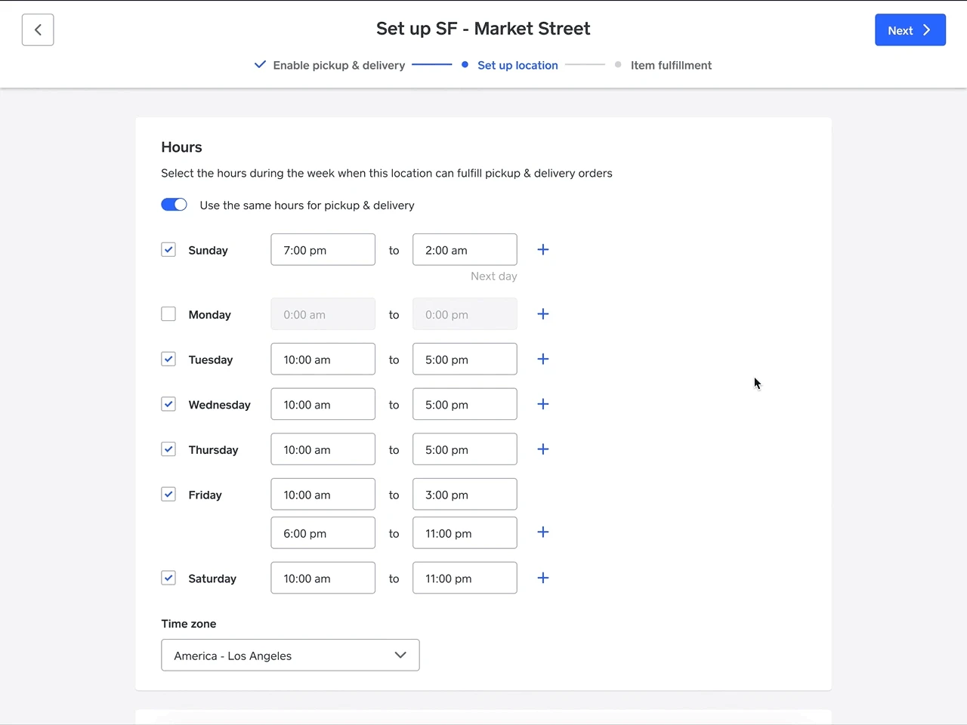
Task: Uncheck the Sunday checkbox
Action: 168,250
